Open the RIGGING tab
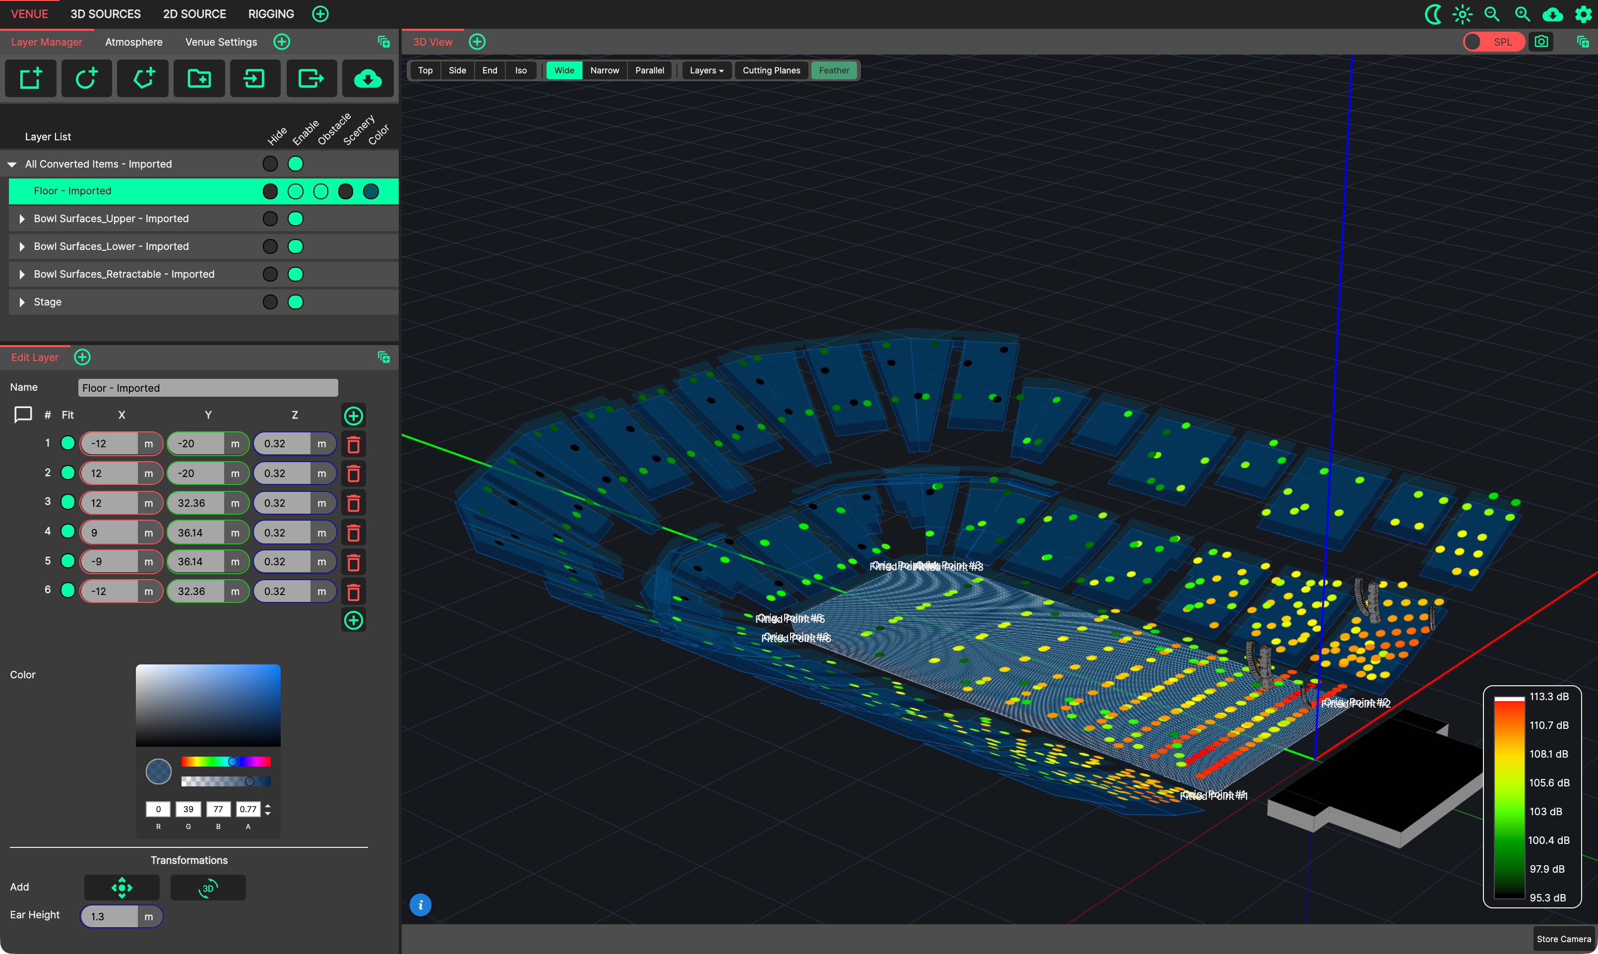 tap(271, 14)
